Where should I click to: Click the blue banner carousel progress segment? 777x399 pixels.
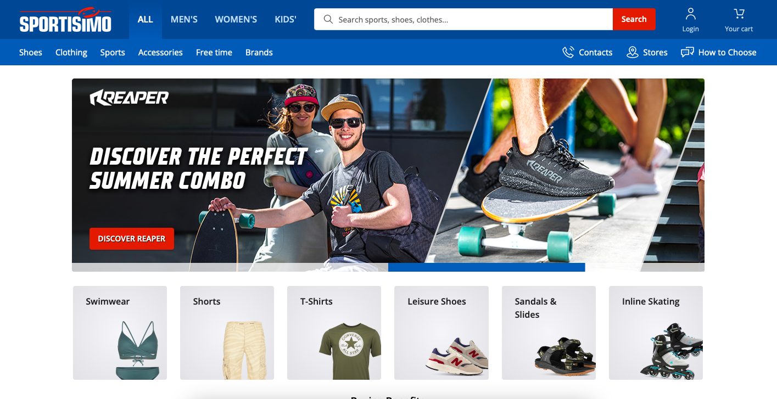486,267
